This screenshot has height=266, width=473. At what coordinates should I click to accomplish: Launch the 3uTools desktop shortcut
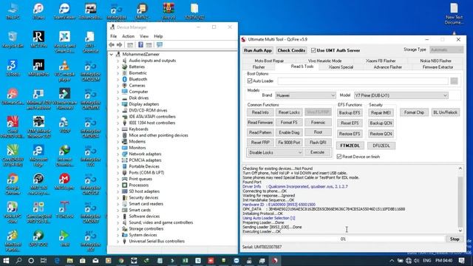click(13, 68)
